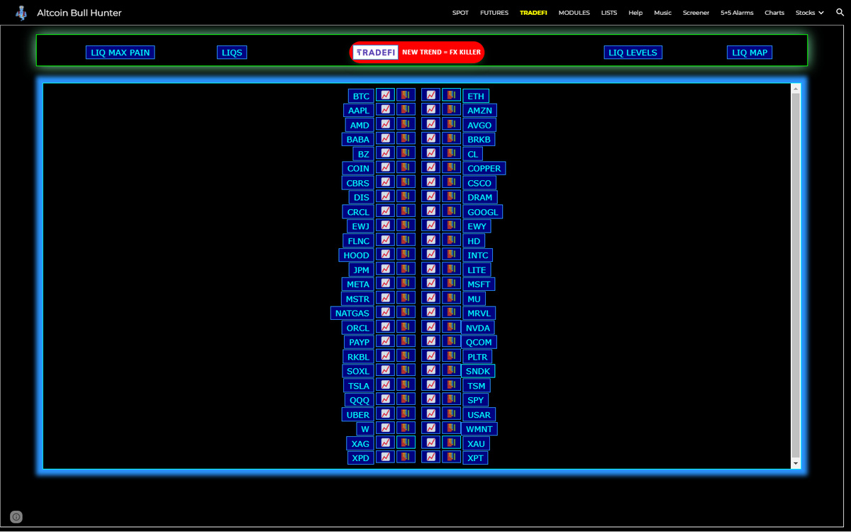The width and height of the screenshot is (851, 532).
Task: Click the info icon at bottom left
Action: coord(16,517)
